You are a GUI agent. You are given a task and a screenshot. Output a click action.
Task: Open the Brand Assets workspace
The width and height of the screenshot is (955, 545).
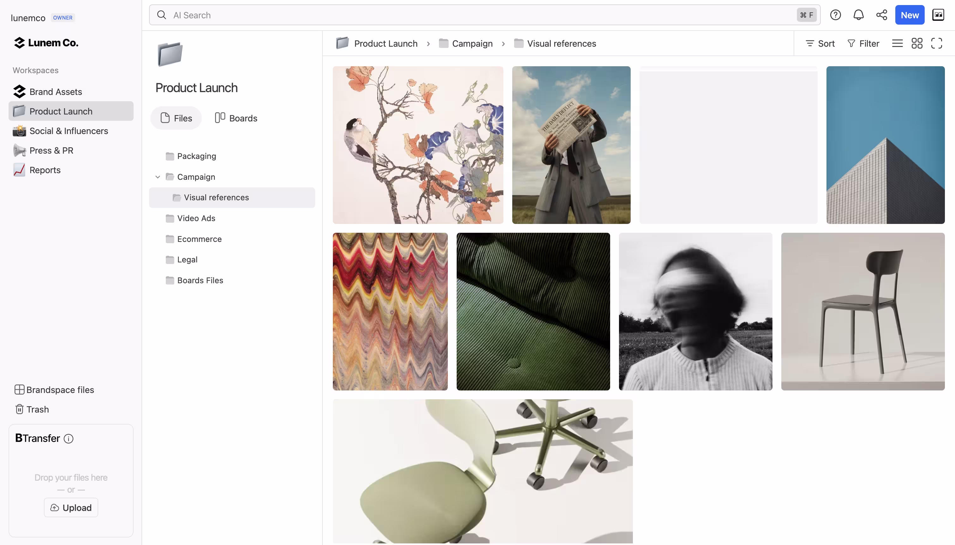click(x=56, y=92)
